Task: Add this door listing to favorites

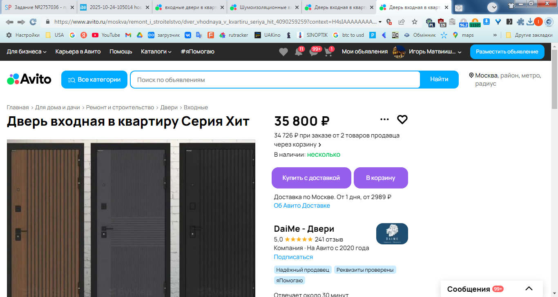Action: 402,120
